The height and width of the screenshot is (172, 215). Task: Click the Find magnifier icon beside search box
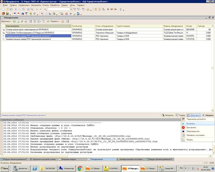tap(46, 9)
